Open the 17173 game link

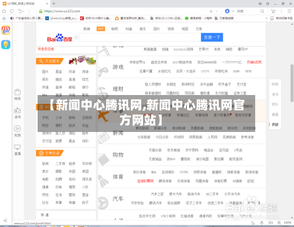point(205,72)
